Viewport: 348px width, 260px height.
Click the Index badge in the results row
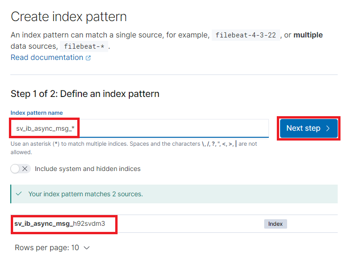tap(275, 224)
